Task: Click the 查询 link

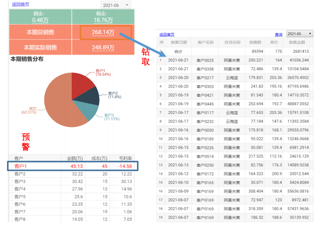Action: pos(278,34)
